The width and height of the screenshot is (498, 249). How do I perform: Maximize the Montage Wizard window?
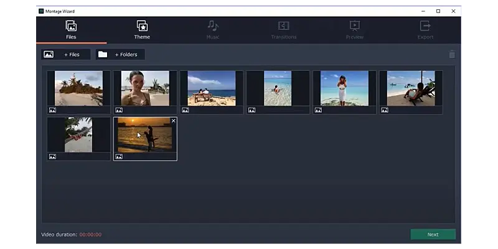438,11
